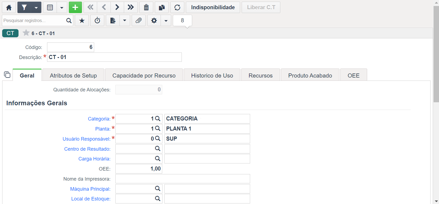The height and width of the screenshot is (204, 439).
Task: Open the Local de Estoque label link
Action: click(x=91, y=199)
